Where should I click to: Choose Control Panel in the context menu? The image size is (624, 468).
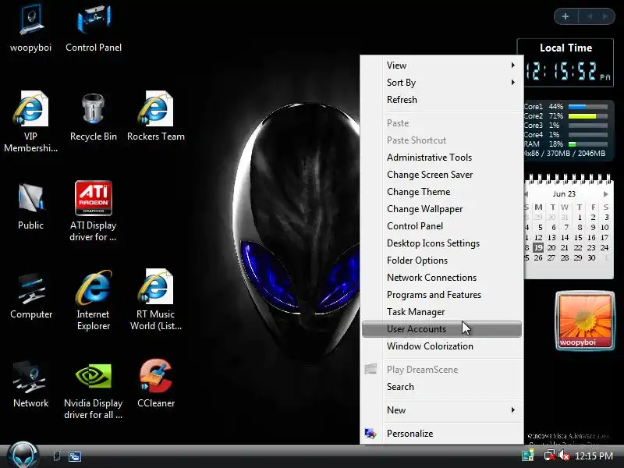[441, 225]
